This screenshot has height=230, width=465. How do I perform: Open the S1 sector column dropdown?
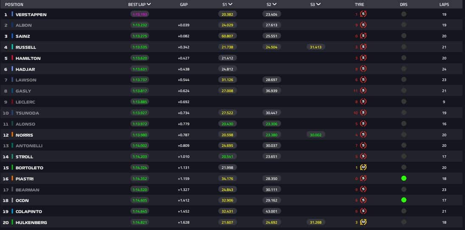pyautogui.click(x=231, y=4)
